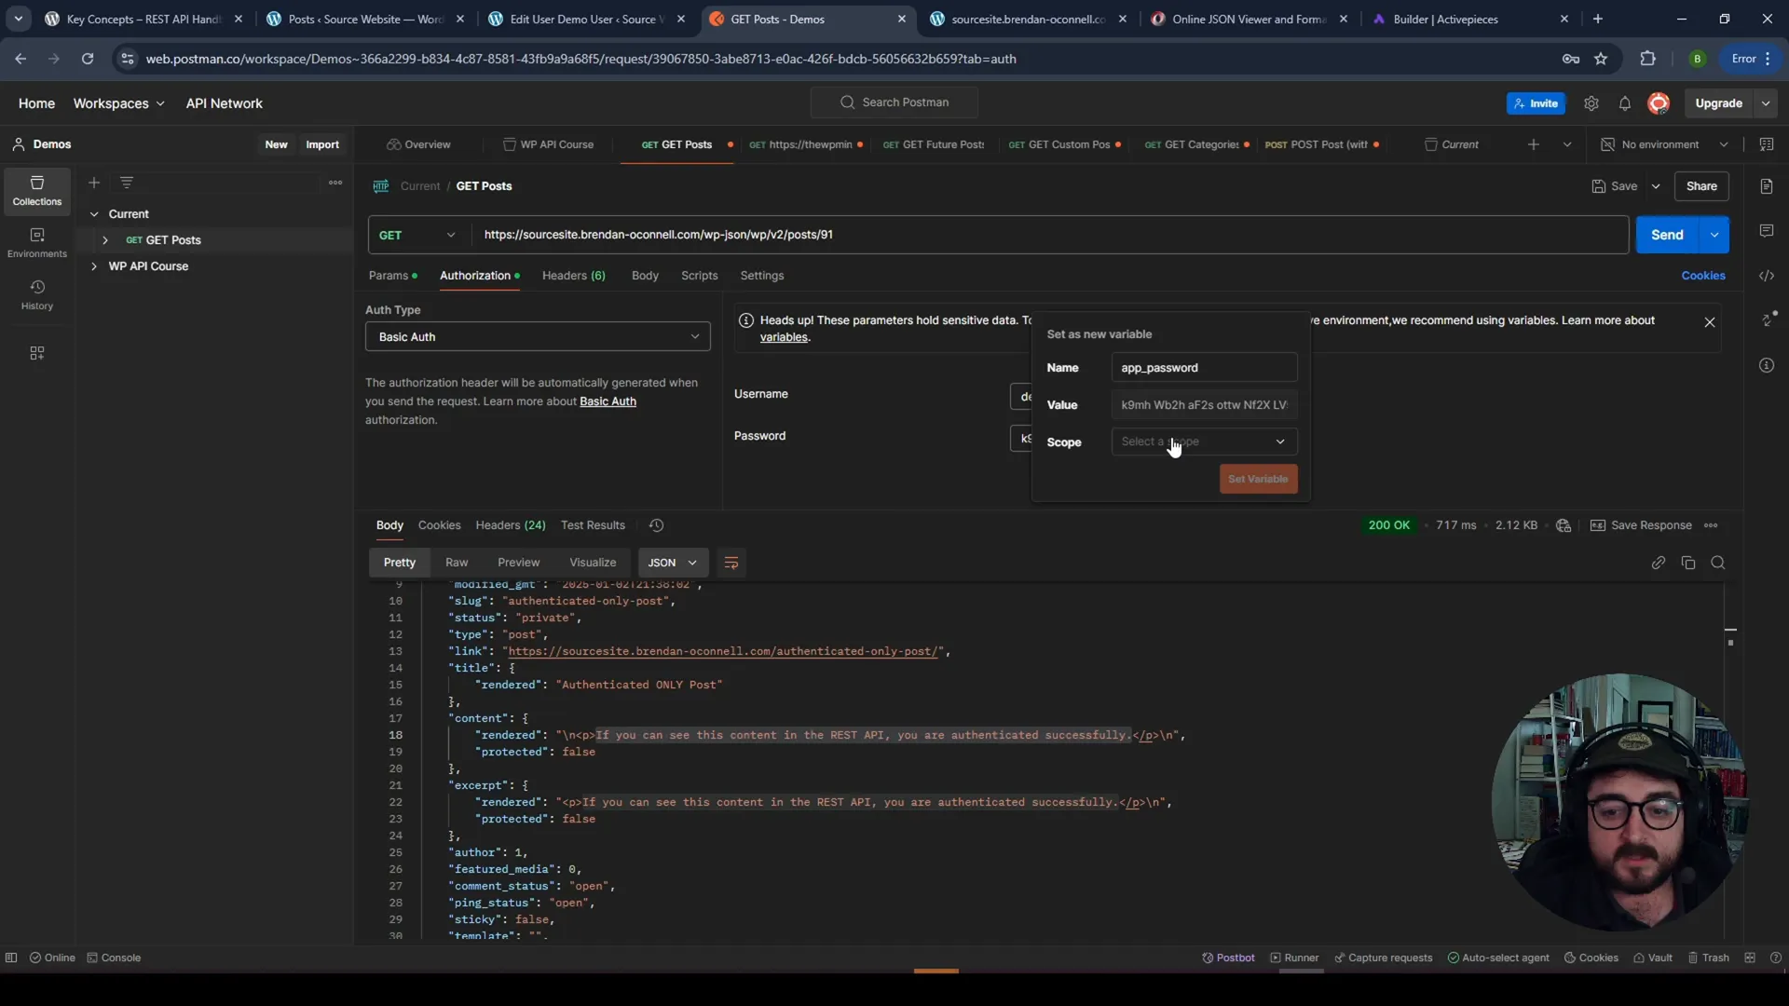
Task: Copy response body to clipboard icon
Action: tap(1688, 563)
